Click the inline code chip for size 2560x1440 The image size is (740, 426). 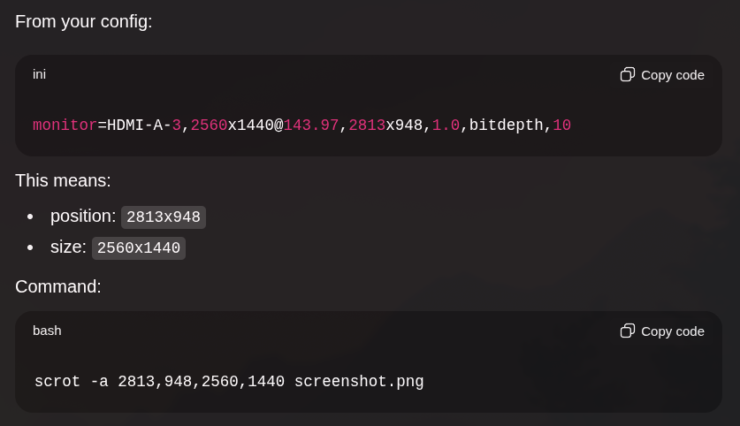point(139,248)
